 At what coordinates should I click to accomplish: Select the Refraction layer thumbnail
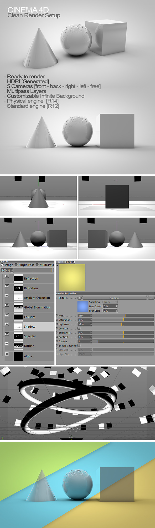coord(18,278)
